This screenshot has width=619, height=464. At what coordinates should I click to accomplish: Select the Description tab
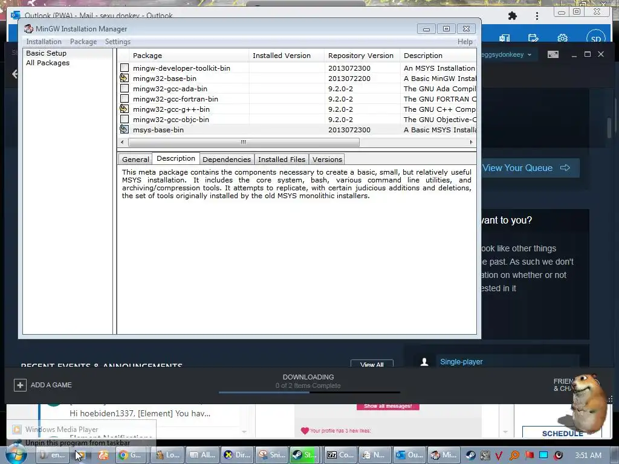click(x=176, y=158)
